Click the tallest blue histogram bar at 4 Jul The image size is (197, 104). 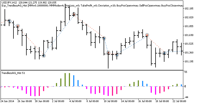[x=74, y=81]
